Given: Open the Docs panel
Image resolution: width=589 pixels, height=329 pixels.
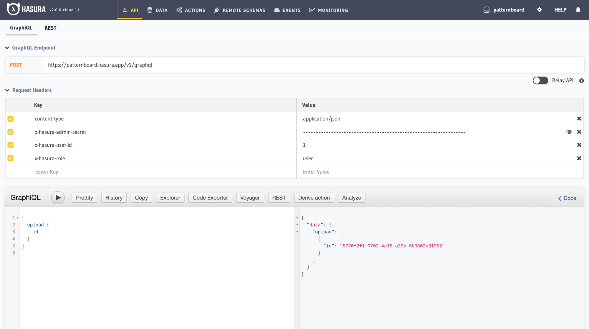Looking at the screenshot, I should 567,198.
